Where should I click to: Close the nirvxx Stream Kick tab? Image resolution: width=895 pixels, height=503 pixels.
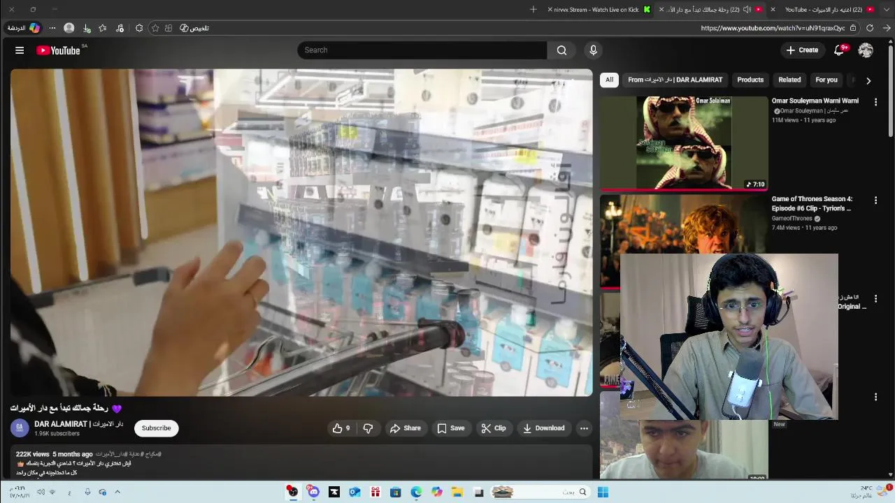pyautogui.click(x=550, y=9)
